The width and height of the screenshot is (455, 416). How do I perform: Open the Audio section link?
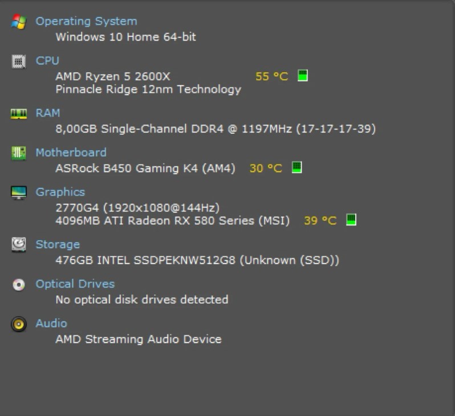point(51,323)
